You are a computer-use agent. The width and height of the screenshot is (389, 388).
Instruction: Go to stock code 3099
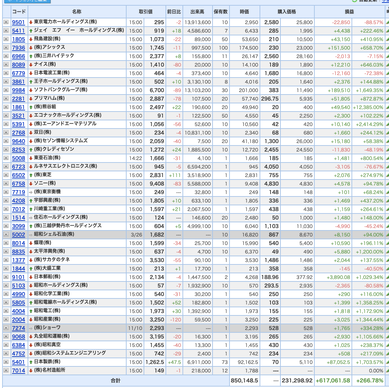click(19, 226)
